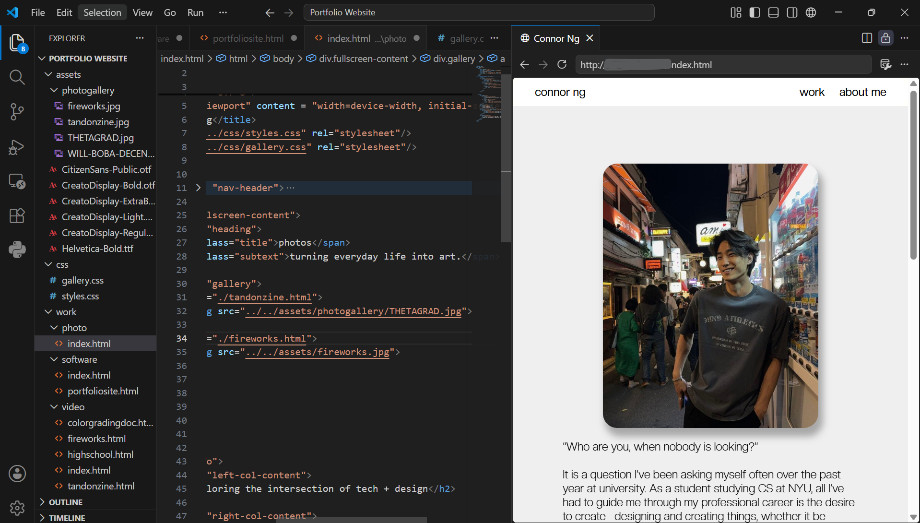Click the preview devtools icon beside address bar
Screen dimensions: 920x523
coord(885,64)
